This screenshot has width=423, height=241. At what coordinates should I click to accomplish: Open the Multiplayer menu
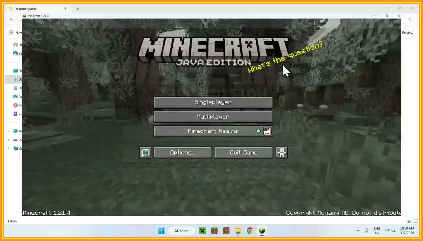(x=213, y=117)
